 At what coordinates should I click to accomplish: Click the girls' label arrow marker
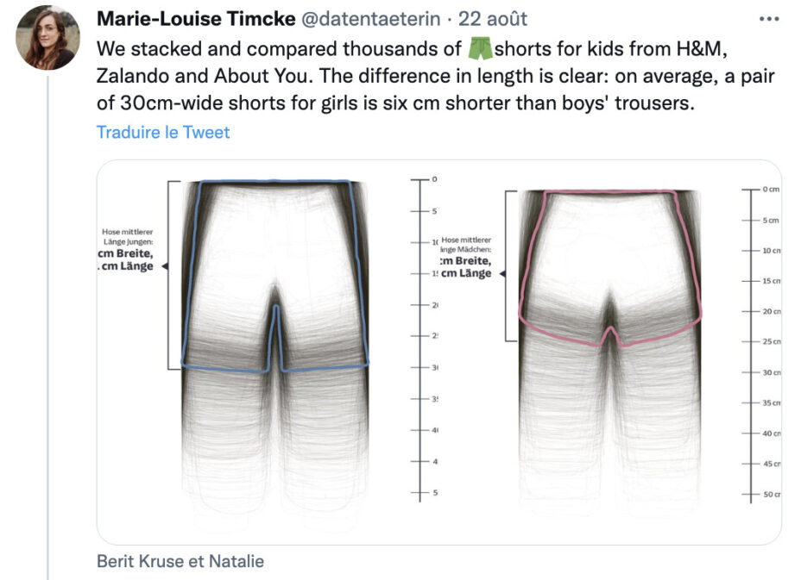click(x=502, y=274)
